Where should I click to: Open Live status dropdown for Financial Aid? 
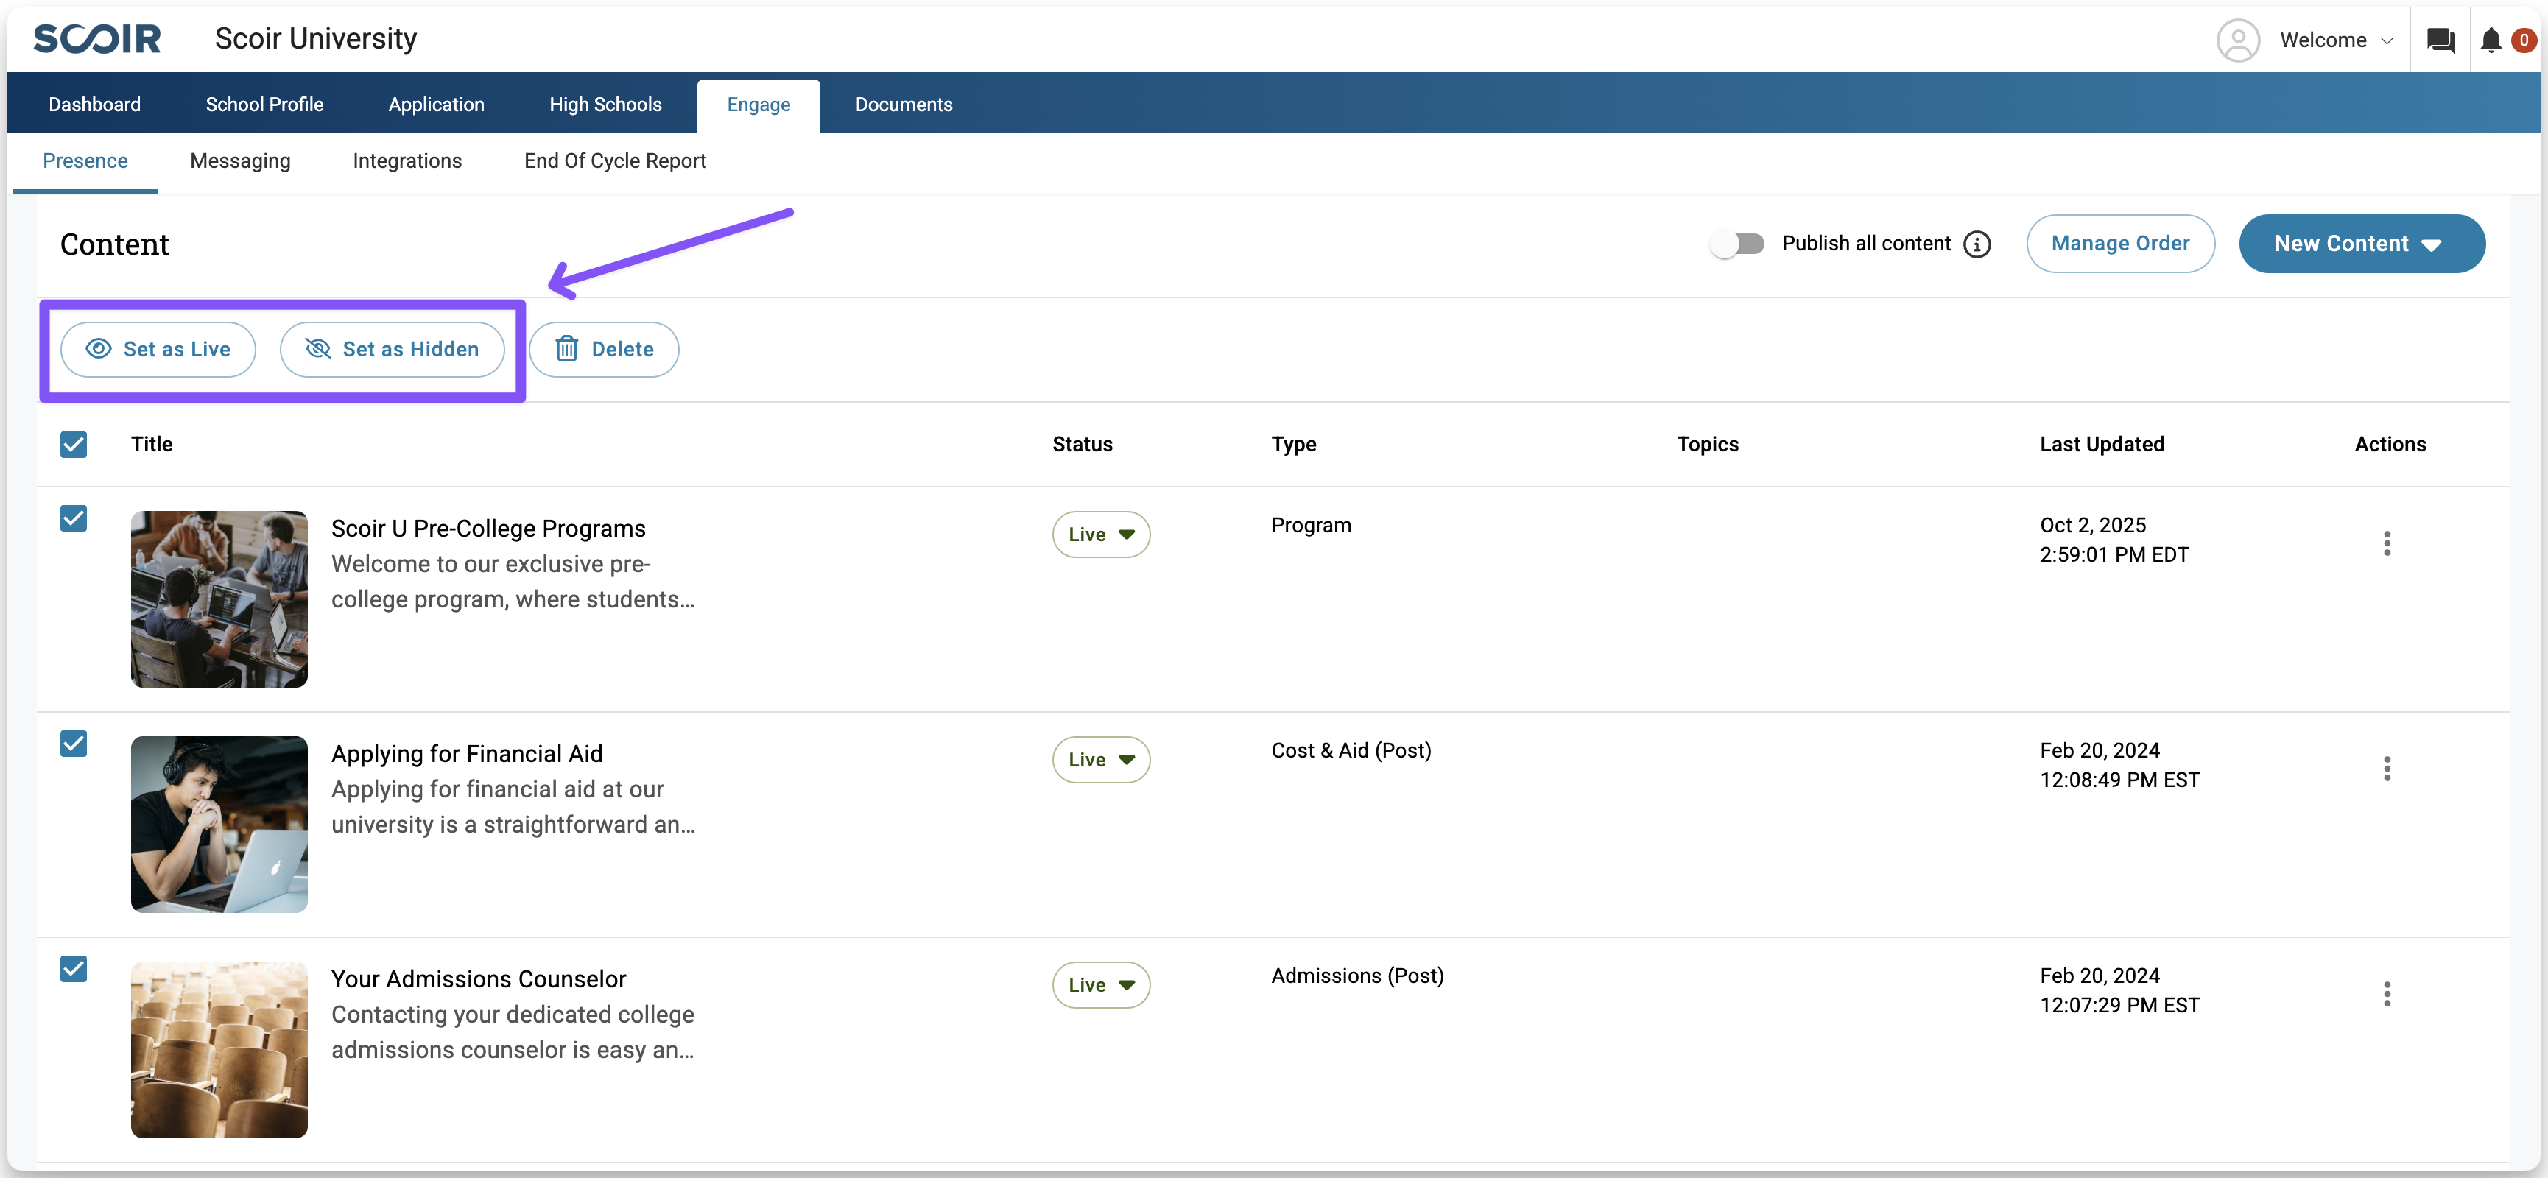pos(1100,760)
